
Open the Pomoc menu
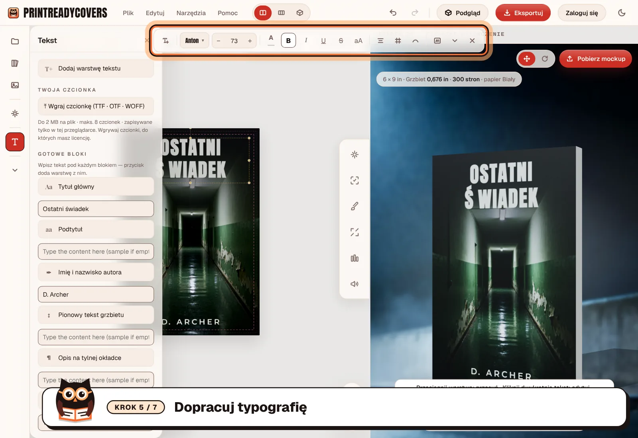coord(228,13)
